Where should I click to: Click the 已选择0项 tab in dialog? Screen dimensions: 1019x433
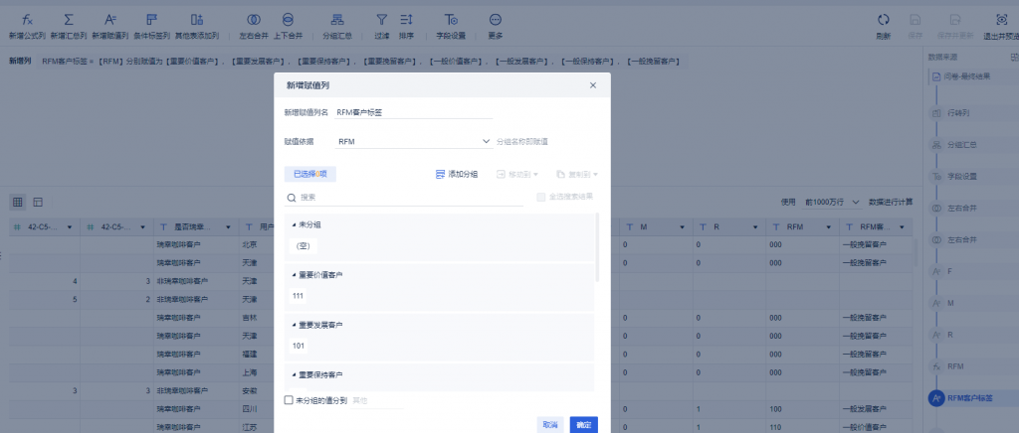[x=310, y=175]
